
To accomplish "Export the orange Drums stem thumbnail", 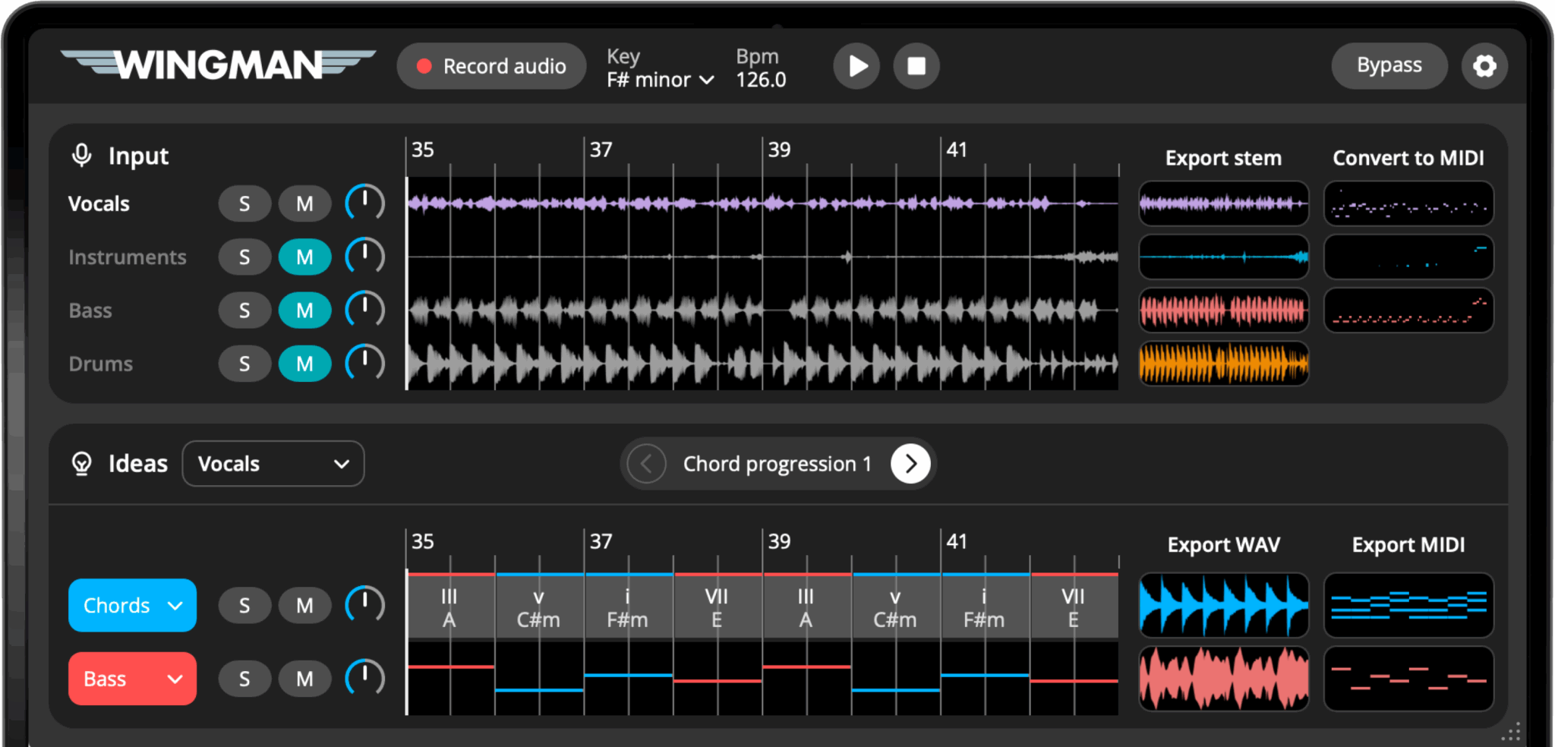I will click(1223, 363).
